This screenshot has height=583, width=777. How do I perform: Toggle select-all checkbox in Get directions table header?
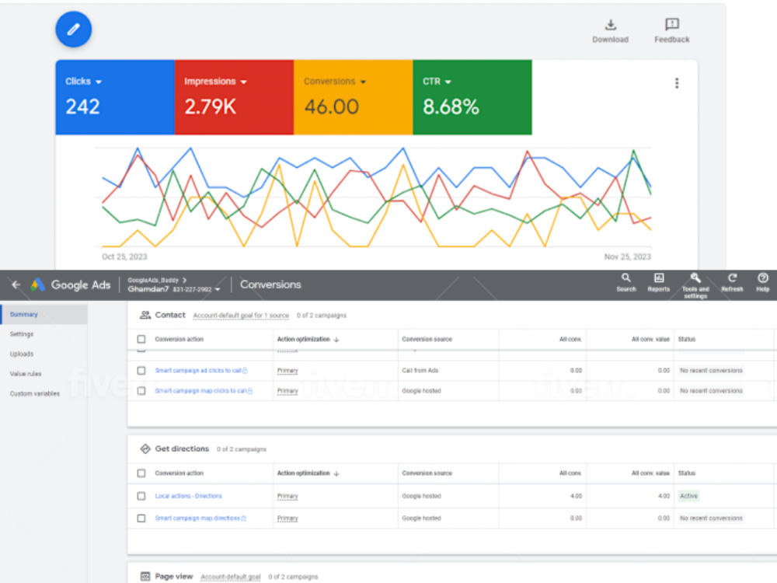pos(141,473)
